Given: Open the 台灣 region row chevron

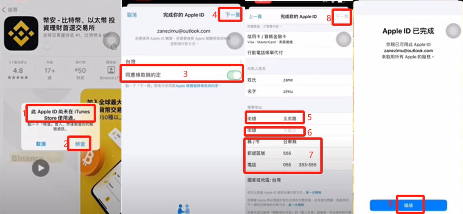Looking at the screenshot, I should 241,61.
